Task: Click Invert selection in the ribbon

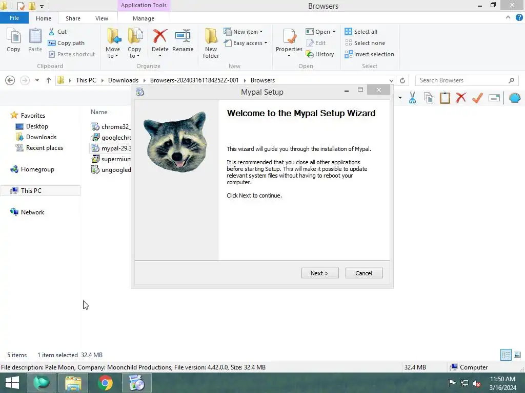Action: tap(369, 54)
